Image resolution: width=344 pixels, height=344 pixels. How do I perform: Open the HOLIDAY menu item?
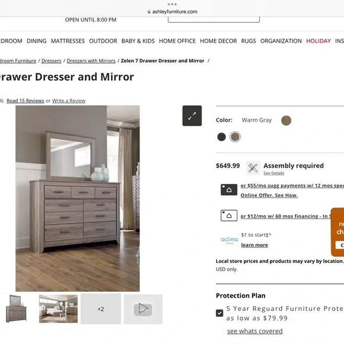point(318,41)
